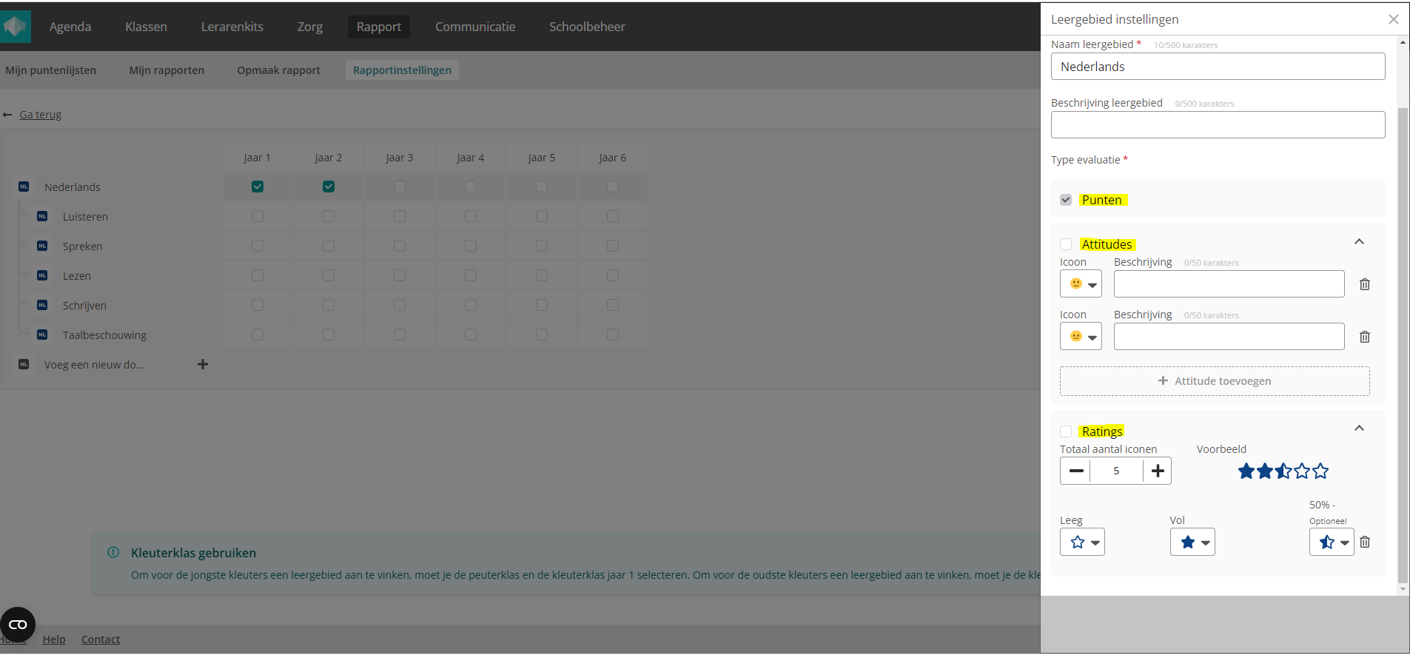Enable the Ratings evaluation type checkbox
Image resolution: width=1410 pixels, height=655 pixels.
tap(1066, 431)
